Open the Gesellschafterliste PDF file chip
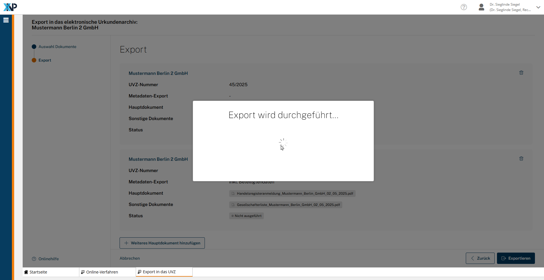The height and width of the screenshot is (280, 544). click(x=288, y=205)
